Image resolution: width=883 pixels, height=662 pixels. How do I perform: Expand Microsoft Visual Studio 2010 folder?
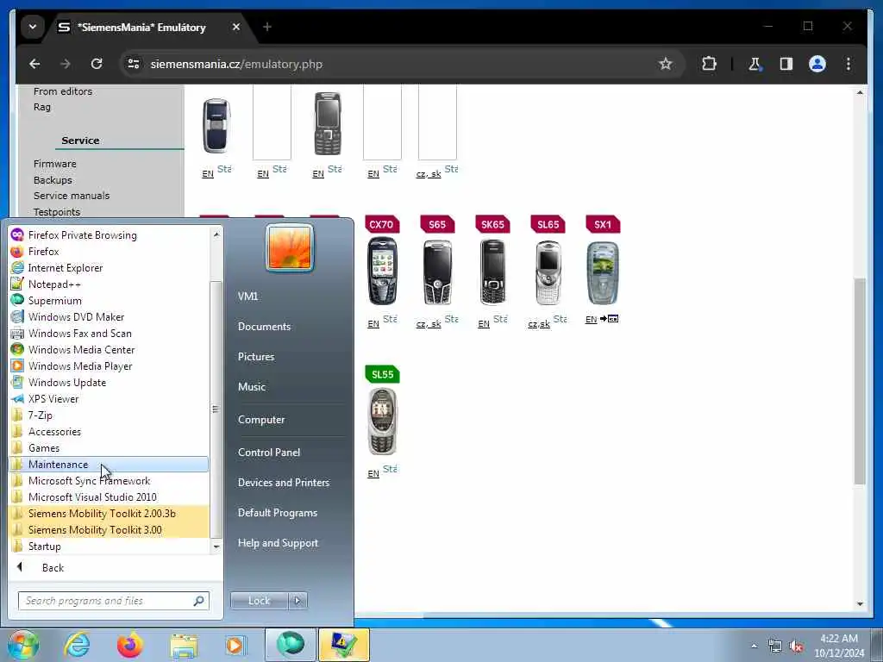click(x=110, y=497)
